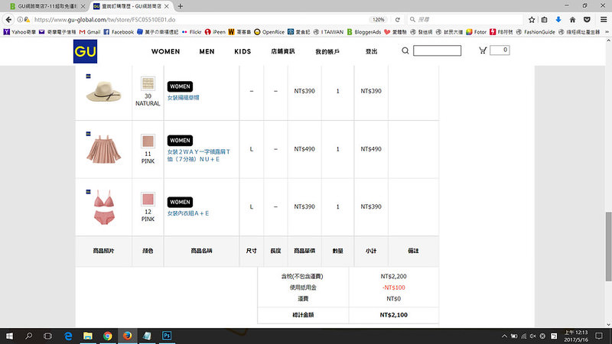Bookmark this page with star icon
Viewport: 612px width, 344px height.
[x=532, y=20]
